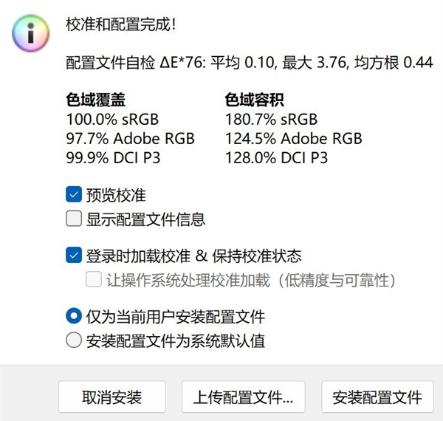The image size is (443, 421).
Task: Uncheck the 预览校准 checkbox
Action: pos(74,195)
